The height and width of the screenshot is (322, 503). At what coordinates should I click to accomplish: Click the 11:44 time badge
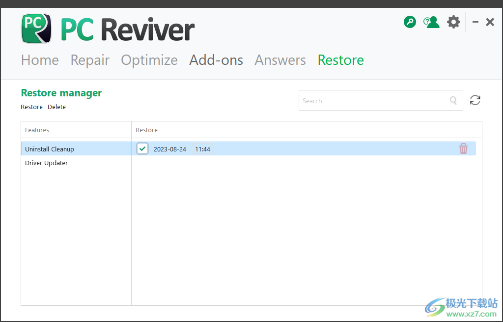tap(202, 149)
